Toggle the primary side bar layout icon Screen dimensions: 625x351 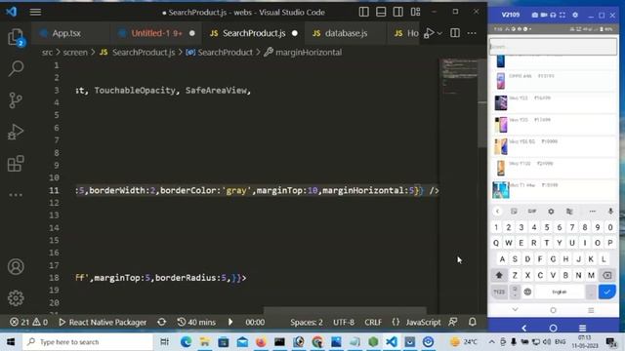coord(363,12)
